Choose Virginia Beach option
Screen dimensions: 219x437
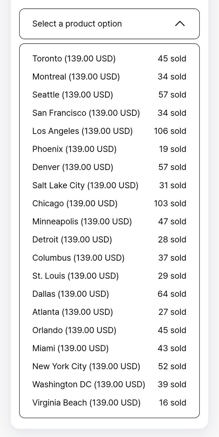pyautogui.click(x=109, y=403)
